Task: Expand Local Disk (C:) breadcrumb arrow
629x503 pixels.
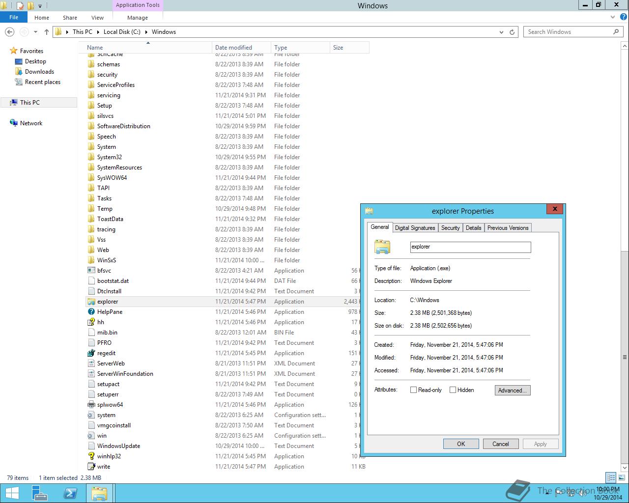Action: (146, 32)
